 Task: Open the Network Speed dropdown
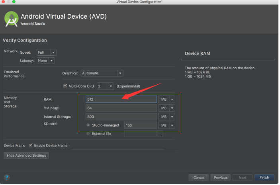click(47, 53)
